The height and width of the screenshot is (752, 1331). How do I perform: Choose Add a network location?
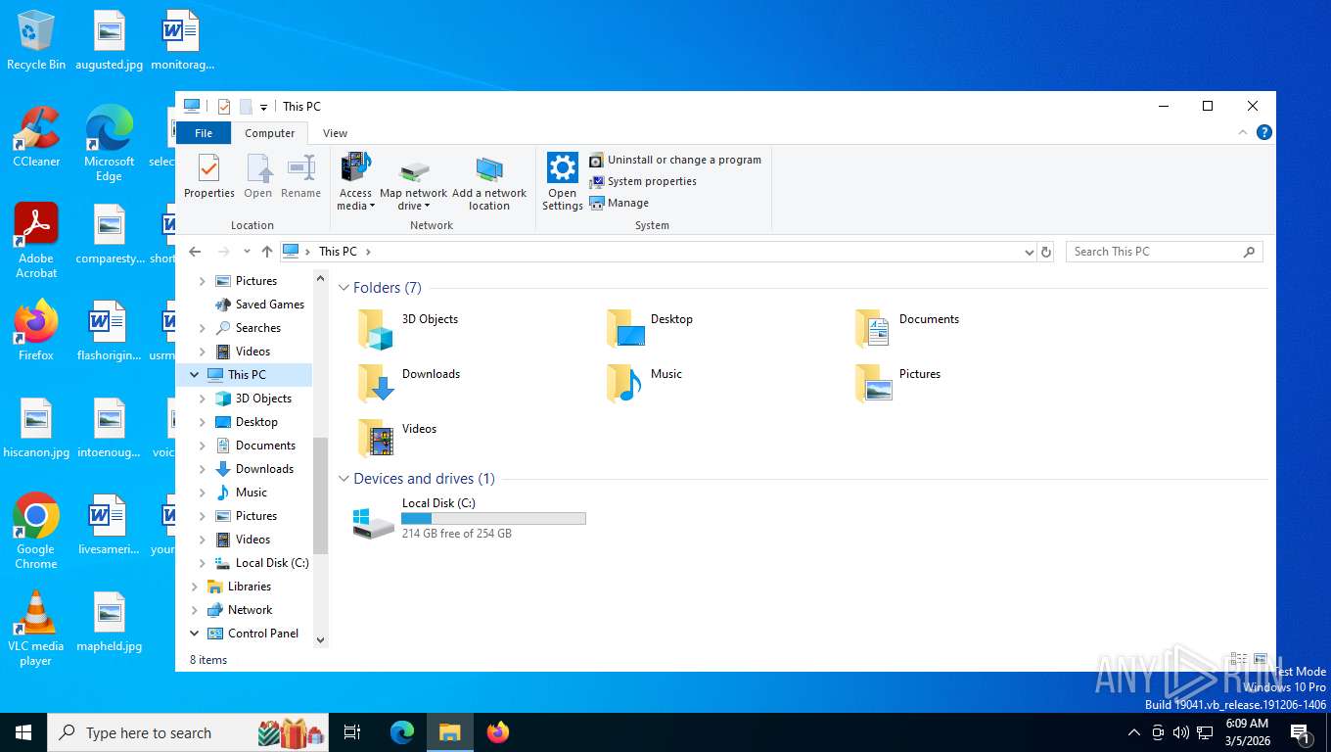coord(489,181)
